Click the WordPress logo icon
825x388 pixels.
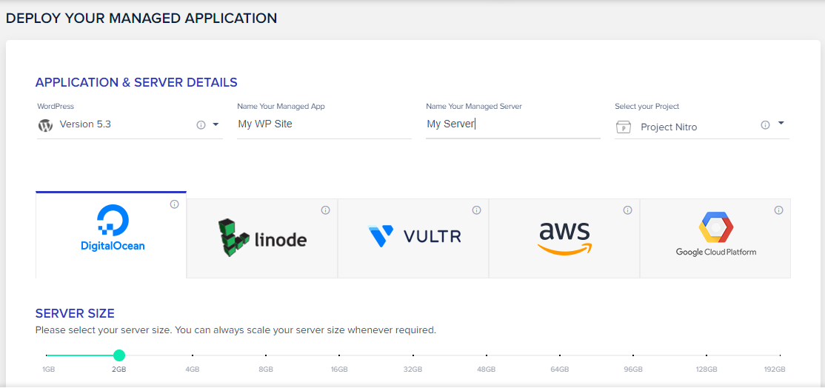pyautogui.click(x=46, y=125)
